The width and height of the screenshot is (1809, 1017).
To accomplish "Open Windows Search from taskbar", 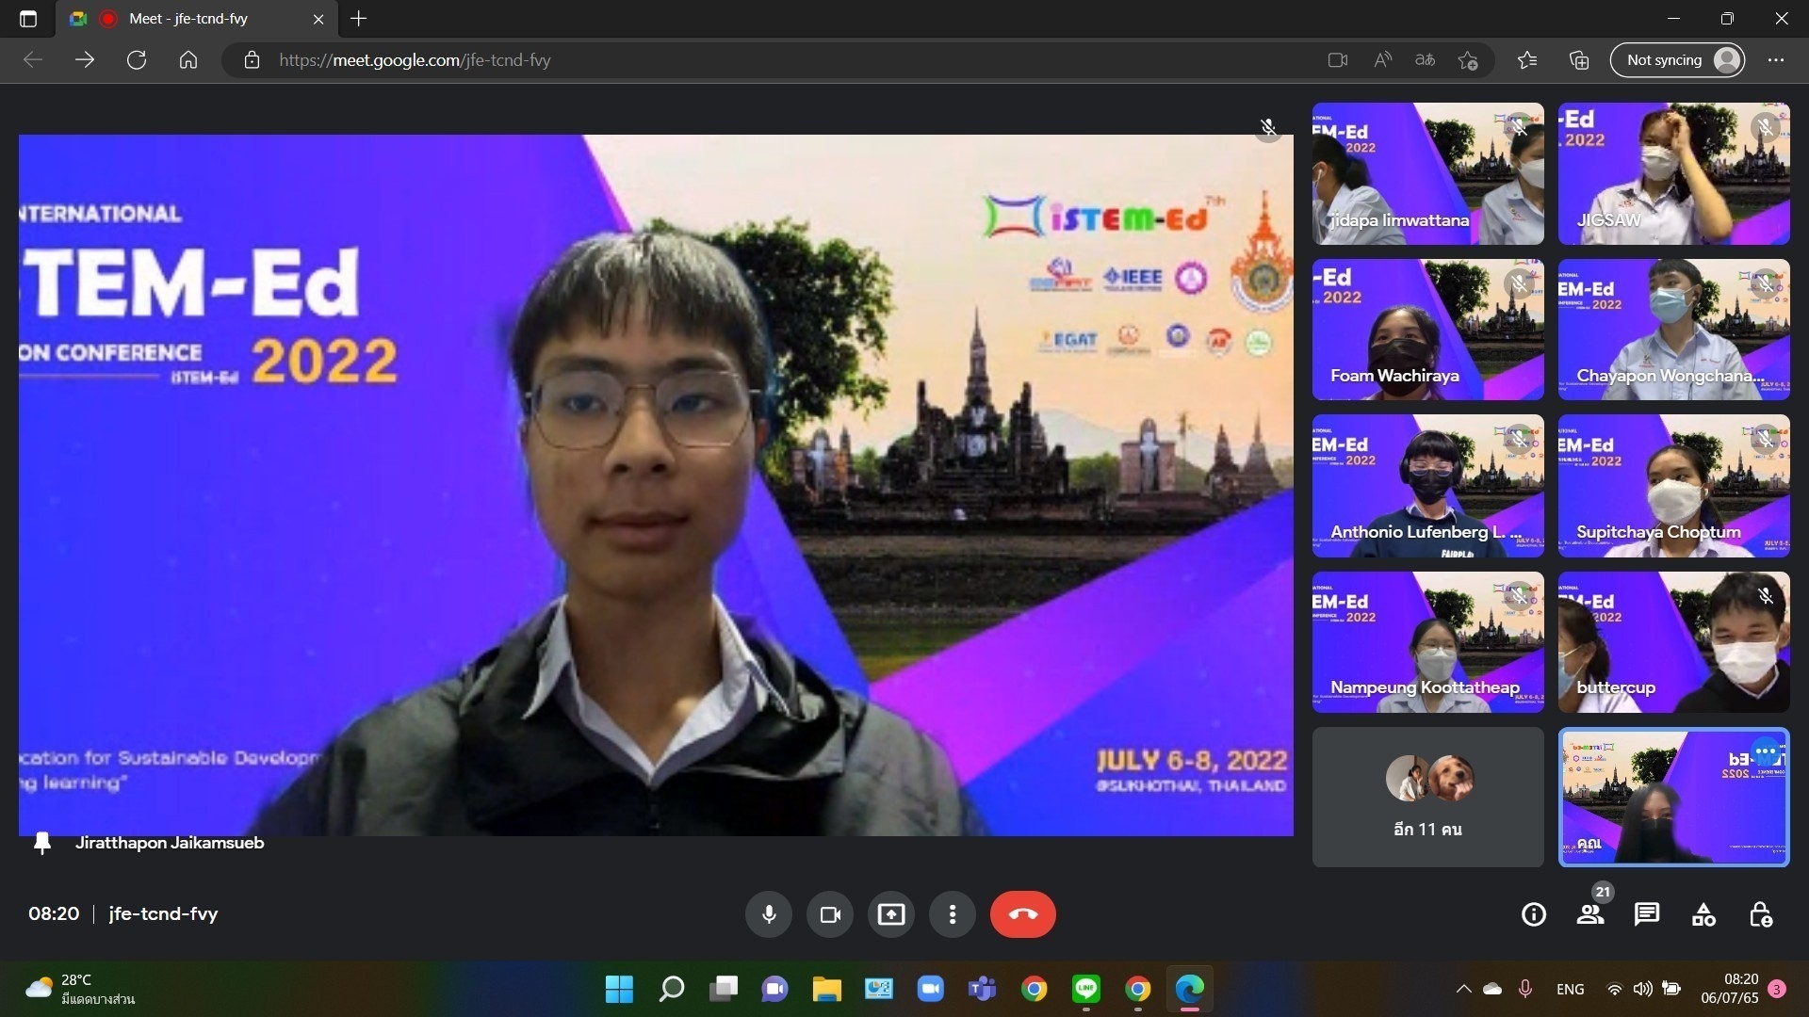I will (x=672, y=989).
